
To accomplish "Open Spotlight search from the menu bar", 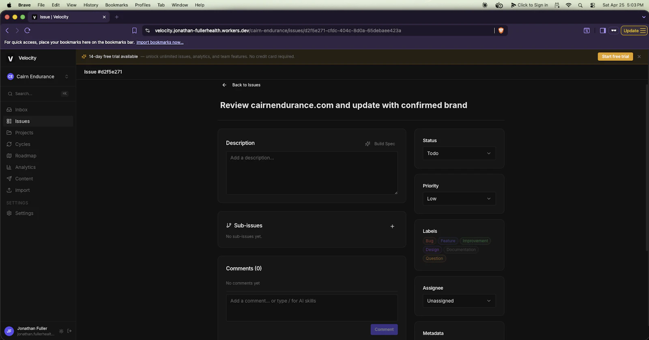I will (x=580, y=5).
